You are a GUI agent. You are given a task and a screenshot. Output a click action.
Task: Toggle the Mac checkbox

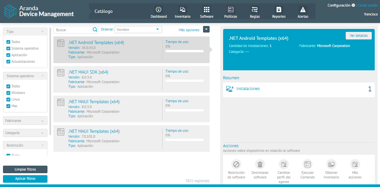tap(8, 106)
